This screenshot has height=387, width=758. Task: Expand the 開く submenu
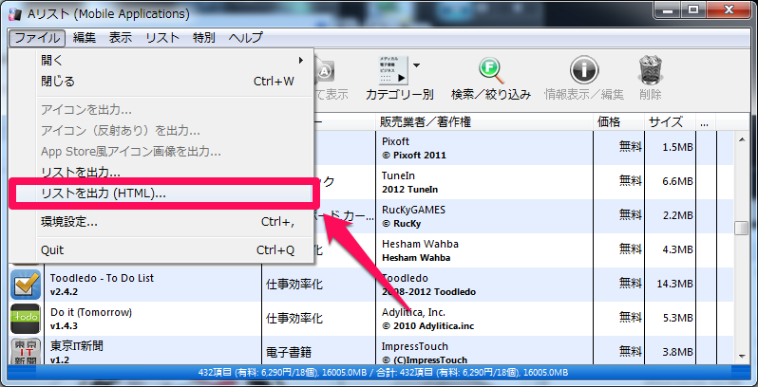[161, 61]
